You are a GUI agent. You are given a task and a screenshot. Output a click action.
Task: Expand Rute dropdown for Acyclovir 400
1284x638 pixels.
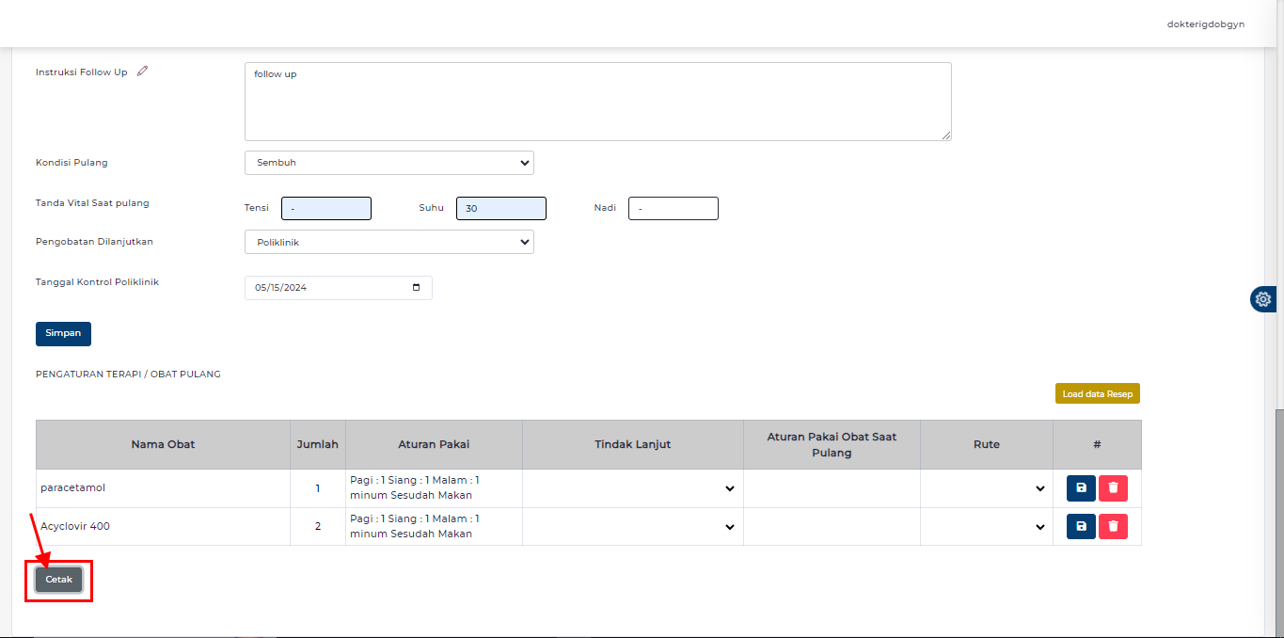986,527
